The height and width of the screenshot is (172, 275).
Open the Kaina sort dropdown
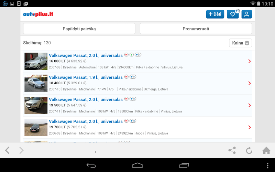(240, 43)
